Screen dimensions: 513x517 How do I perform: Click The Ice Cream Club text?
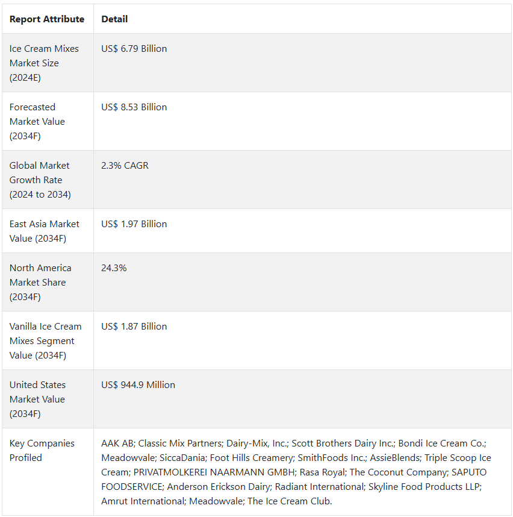[x=295, y=501]
